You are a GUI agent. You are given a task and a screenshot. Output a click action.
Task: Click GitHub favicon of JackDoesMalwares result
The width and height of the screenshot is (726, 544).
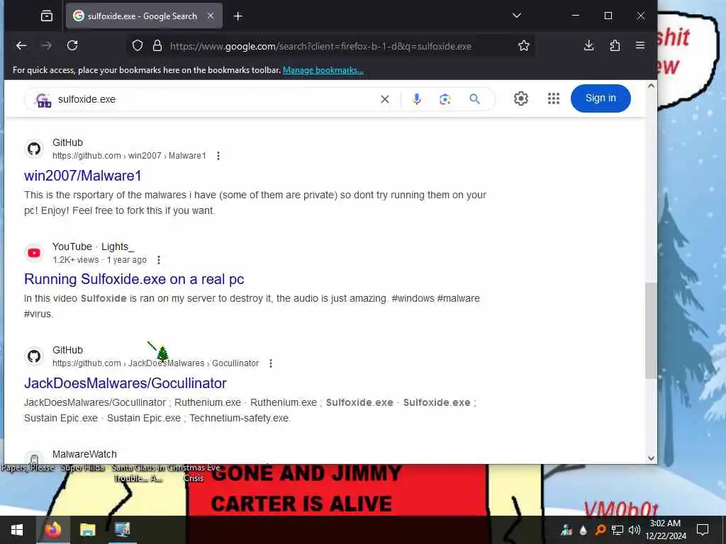pyautogui.click(x=34, y=357)
